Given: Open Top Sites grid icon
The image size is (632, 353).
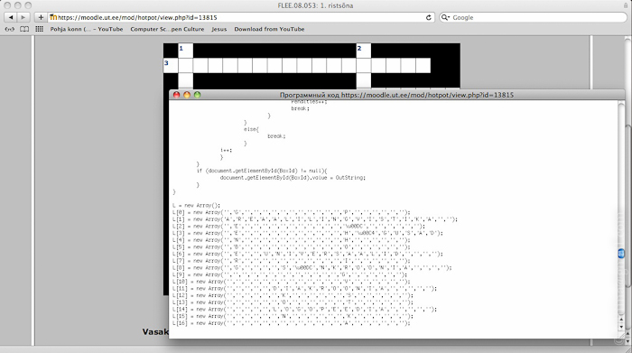Looking at the screenshot, I should (39, 29).
